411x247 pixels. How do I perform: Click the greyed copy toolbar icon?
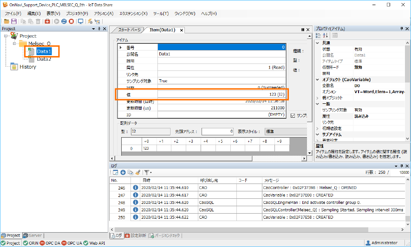tap(23, 21)
